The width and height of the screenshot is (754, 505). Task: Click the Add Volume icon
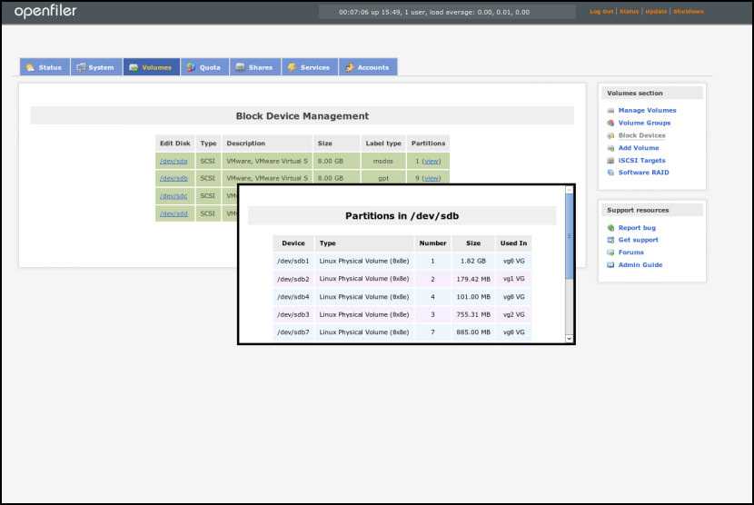(x=610, y=148)
